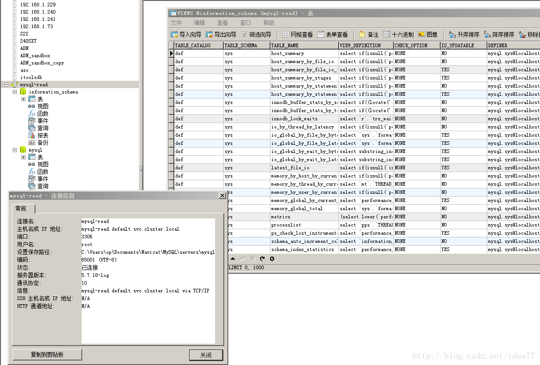Switch to Grid View (网格查看)
The image size is (540, 365).
coord(298,35)
